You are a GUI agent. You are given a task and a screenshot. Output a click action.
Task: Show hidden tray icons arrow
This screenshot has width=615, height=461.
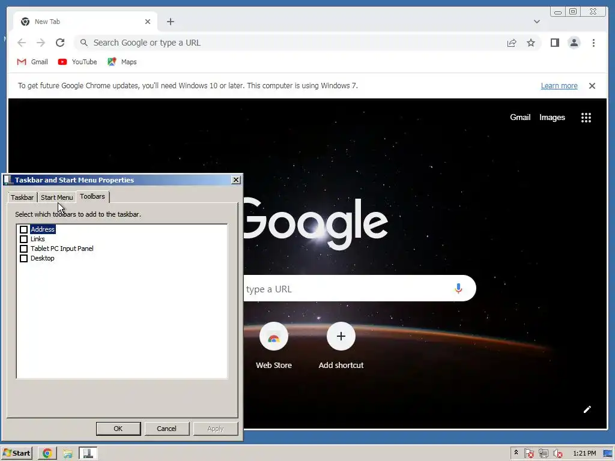click(516, 453)
